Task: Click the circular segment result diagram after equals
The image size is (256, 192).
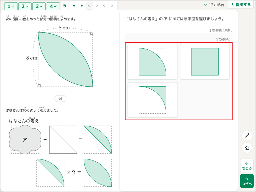Action: point(98,140)
